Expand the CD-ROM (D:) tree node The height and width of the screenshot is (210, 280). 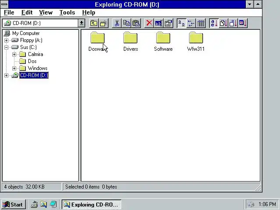coord(6,75)
